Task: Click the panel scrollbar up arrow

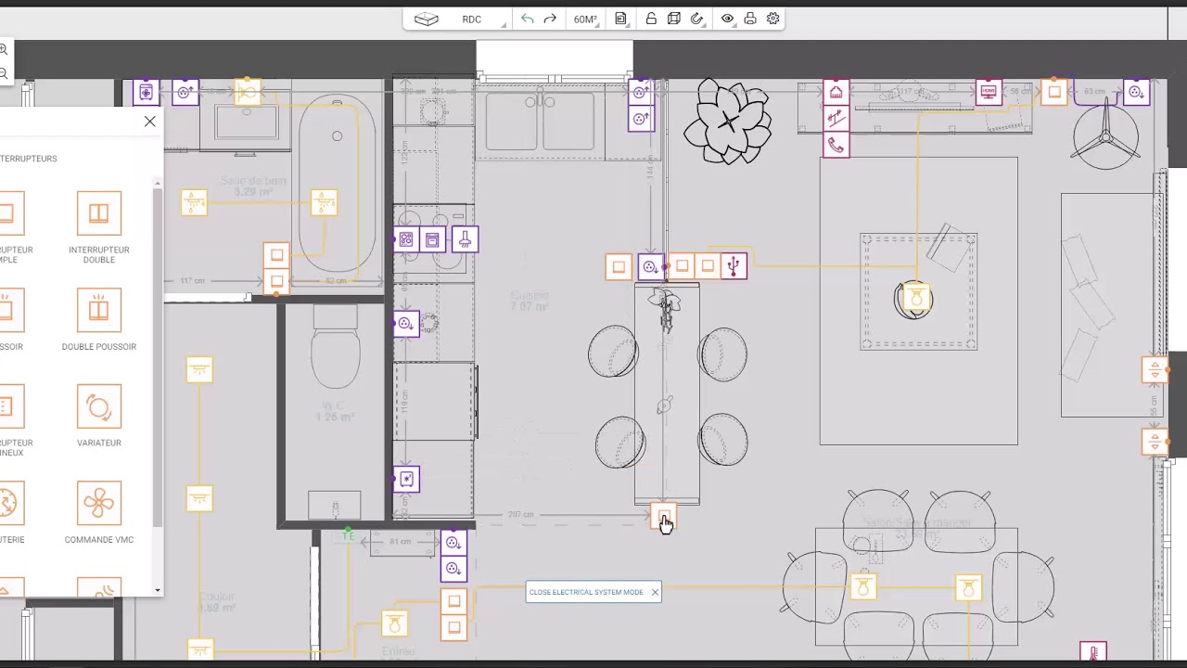Action: [157, 184]
